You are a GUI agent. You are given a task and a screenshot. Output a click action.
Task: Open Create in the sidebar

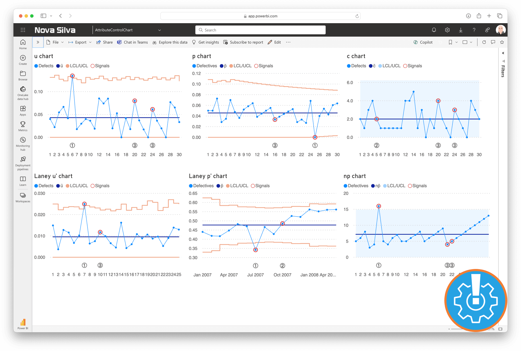pos(23,60)
